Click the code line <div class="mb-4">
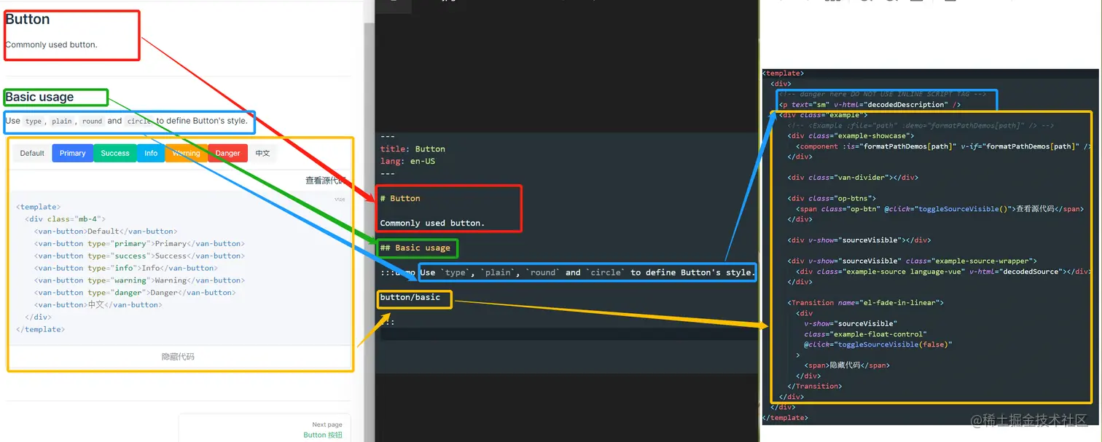Screen dimensions: 1102x442 [x=66, y=219]
